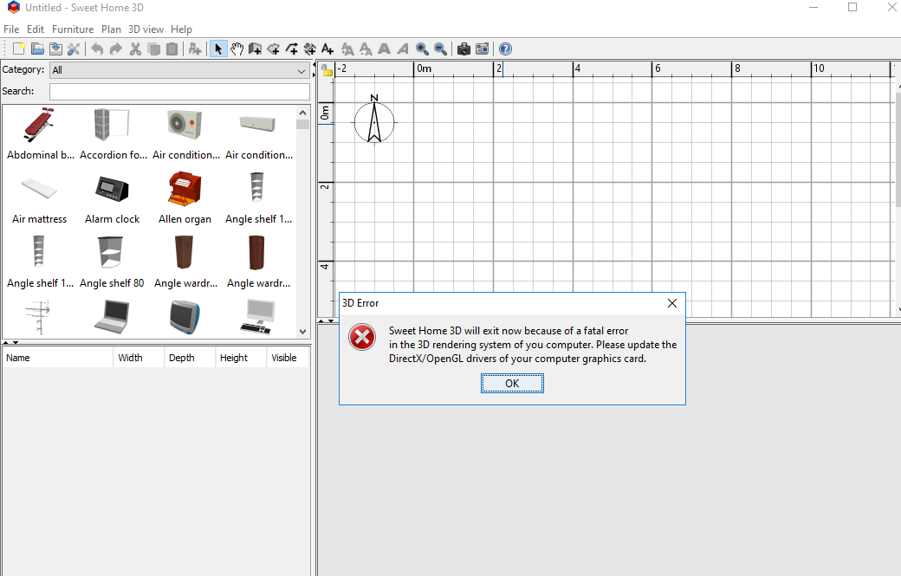Screen dimensions: 901x576
Task: Paste from the clipboard icon
Action: (172, 49)
